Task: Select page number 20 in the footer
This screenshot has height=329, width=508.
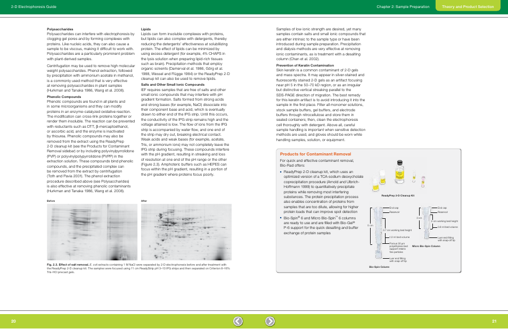Action: pyautogui.click(x=13, y=321)
